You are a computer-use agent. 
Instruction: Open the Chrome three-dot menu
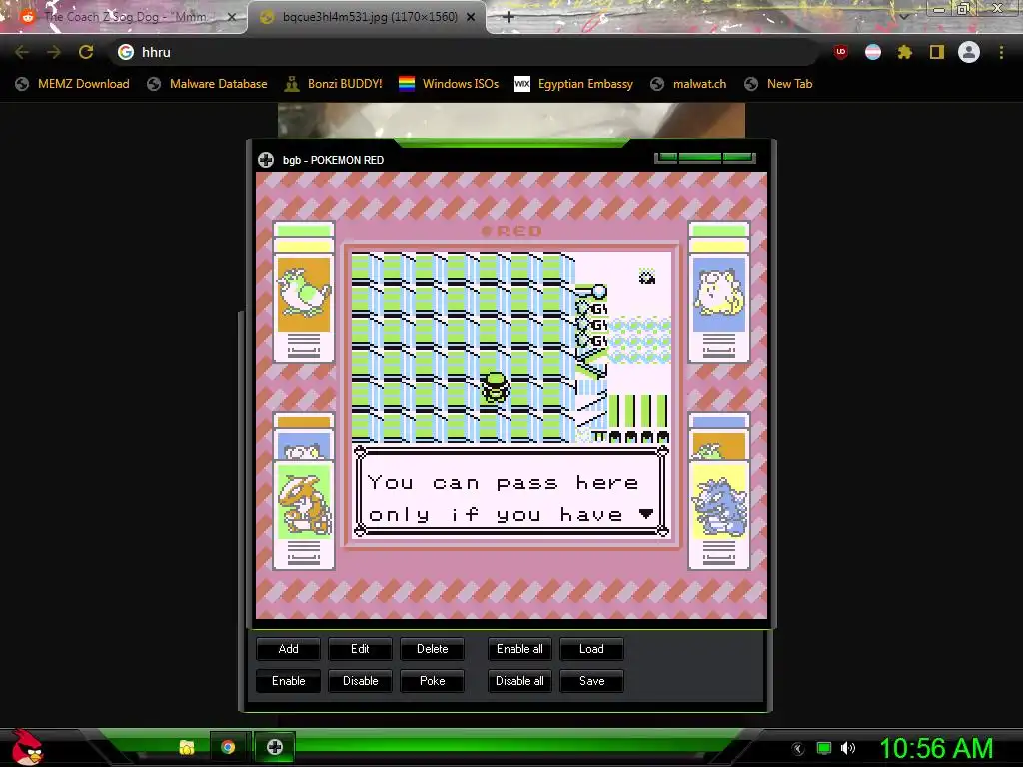pos(1001,52)
